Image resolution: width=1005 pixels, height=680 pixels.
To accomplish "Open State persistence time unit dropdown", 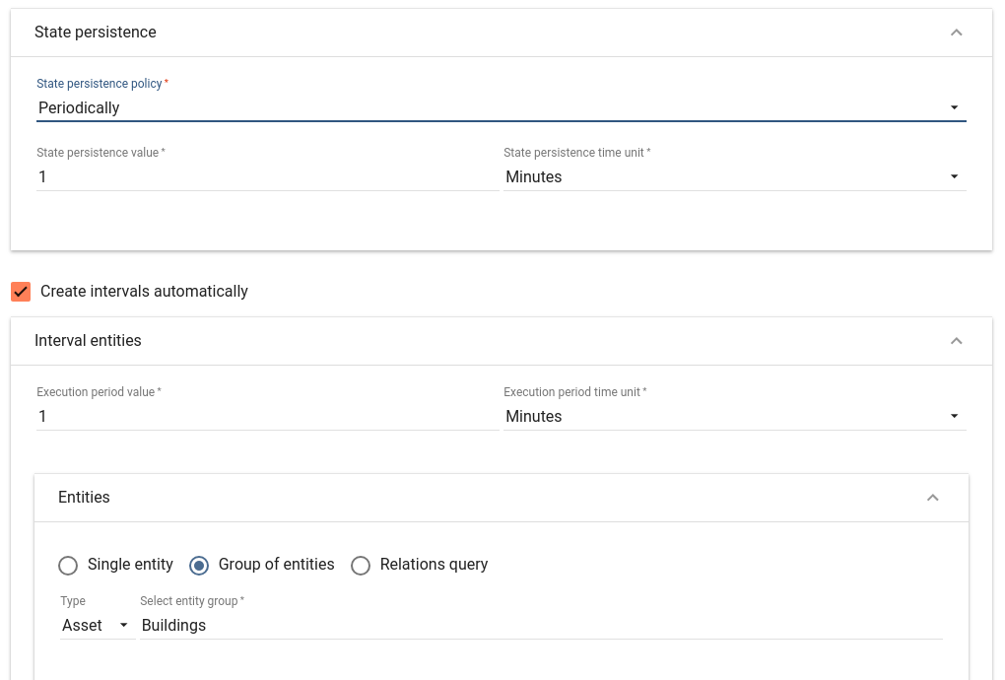I will click(x=733, y=177).
